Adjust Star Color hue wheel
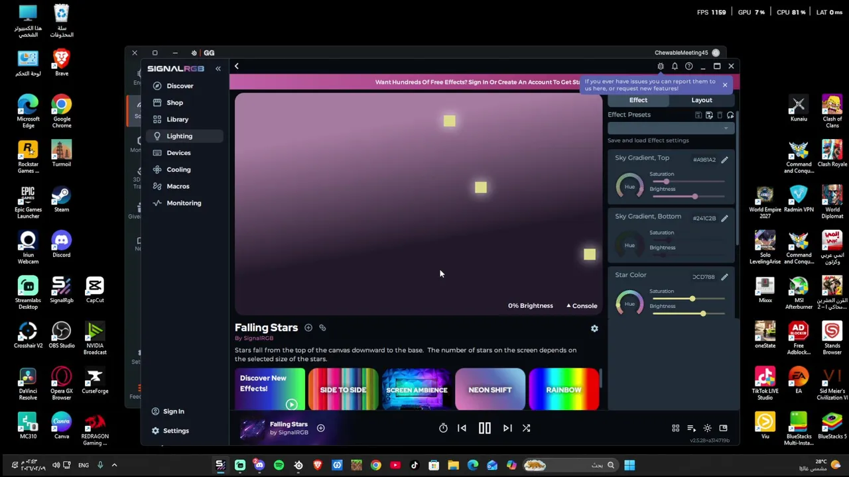This screenshot has width=849, height=477. (629, 303)
